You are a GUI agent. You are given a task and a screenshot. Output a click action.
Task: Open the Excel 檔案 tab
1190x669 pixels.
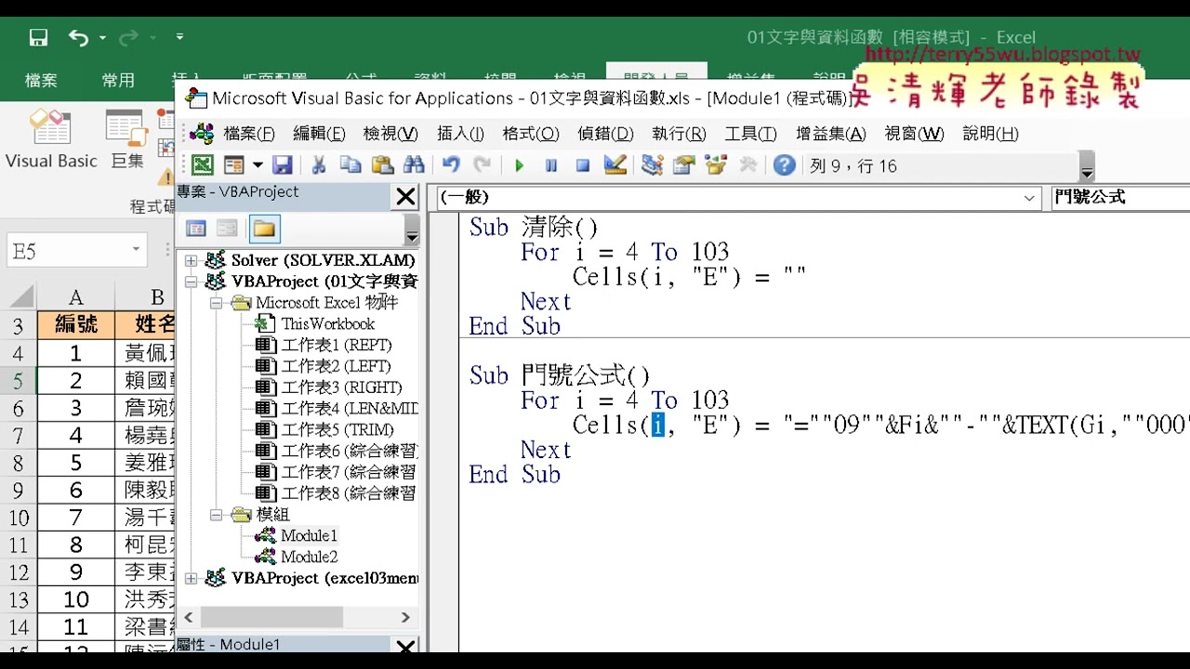coord(41,81)
